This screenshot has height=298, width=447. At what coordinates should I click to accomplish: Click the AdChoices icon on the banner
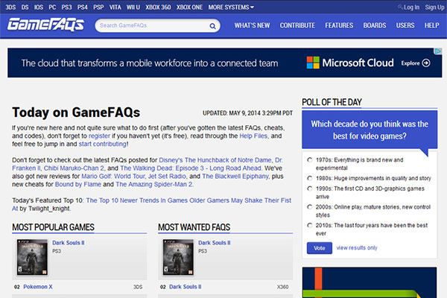[x=438, y=51]
